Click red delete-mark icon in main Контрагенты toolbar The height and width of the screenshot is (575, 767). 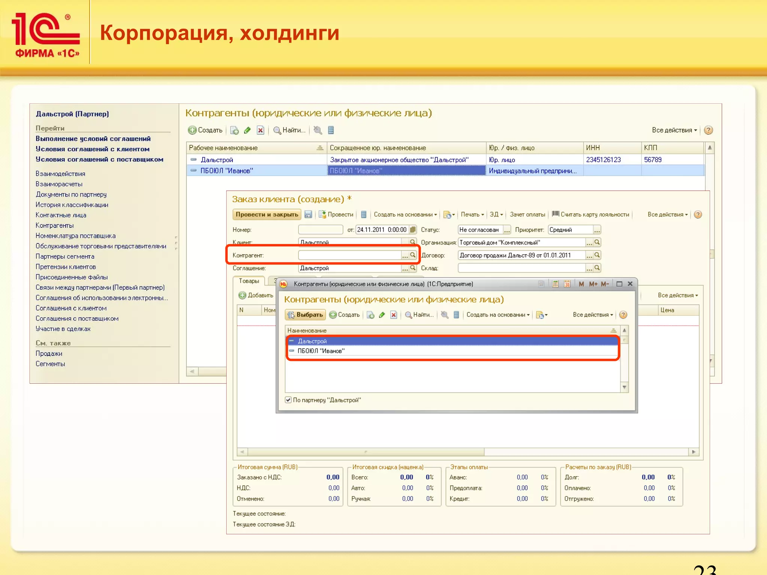coord(260,130)
